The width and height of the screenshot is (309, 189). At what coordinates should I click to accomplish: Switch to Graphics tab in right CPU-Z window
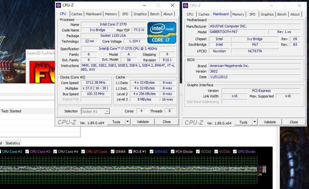(x=267, y=14)
